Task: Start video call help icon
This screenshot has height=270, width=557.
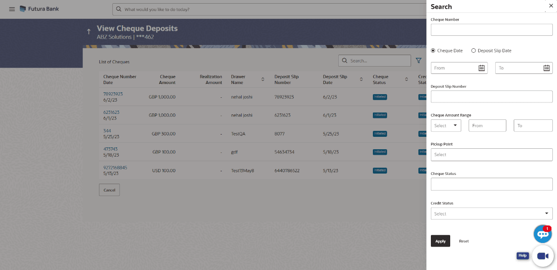Action: click(x=543, y=256)
